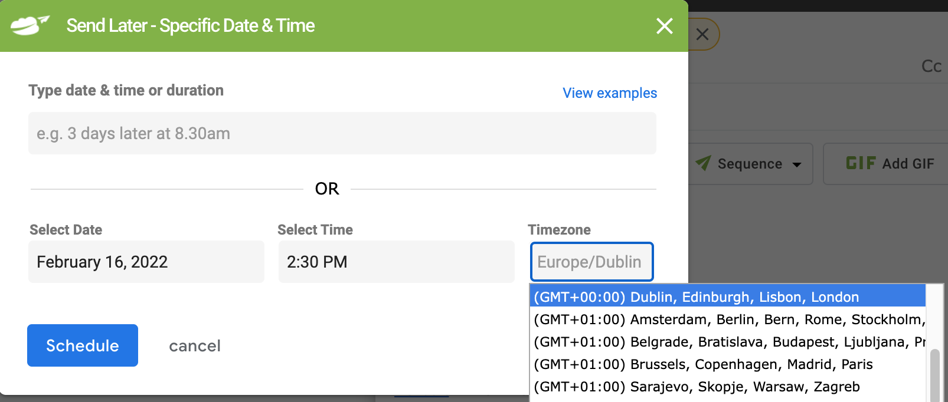Click the green paper plane Sequence icon
948x402 pixels.
pos(703,163)
